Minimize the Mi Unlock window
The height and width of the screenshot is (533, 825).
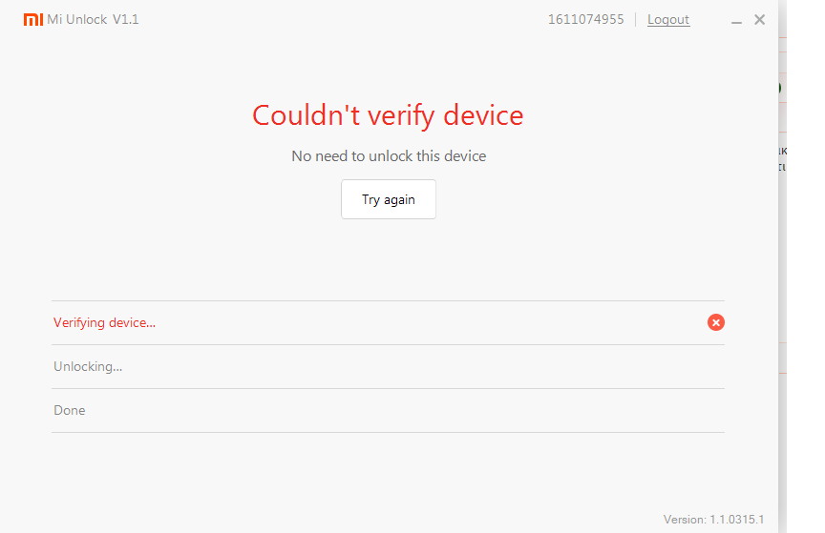pyautogui.click(x=736, y=20)
